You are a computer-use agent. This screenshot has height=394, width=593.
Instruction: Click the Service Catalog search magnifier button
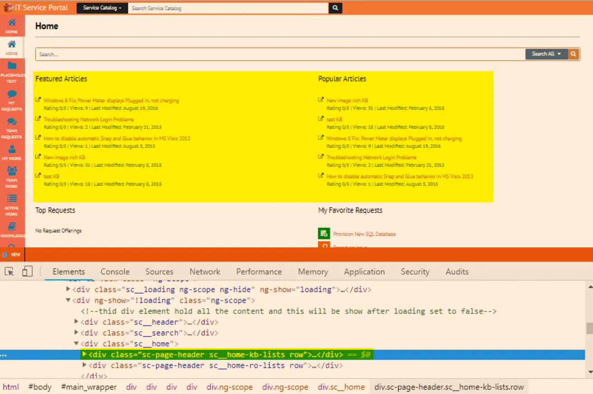click(x=335, y=8)
